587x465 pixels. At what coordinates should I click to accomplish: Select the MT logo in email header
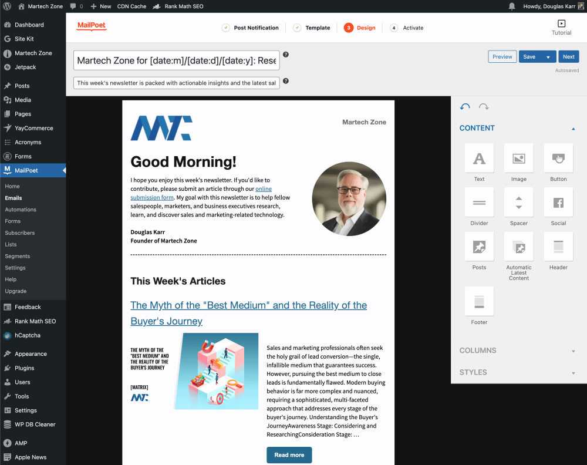tap(161, 128)
